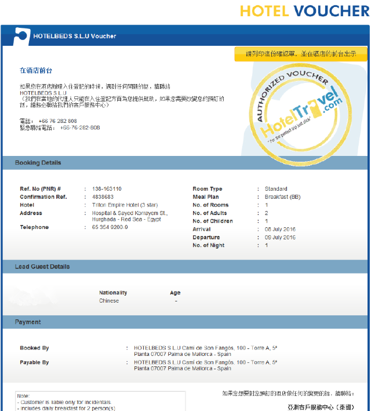The image size is (371, 411).
Task: Click the 'No. of Night' label
Action: (209, 245)
